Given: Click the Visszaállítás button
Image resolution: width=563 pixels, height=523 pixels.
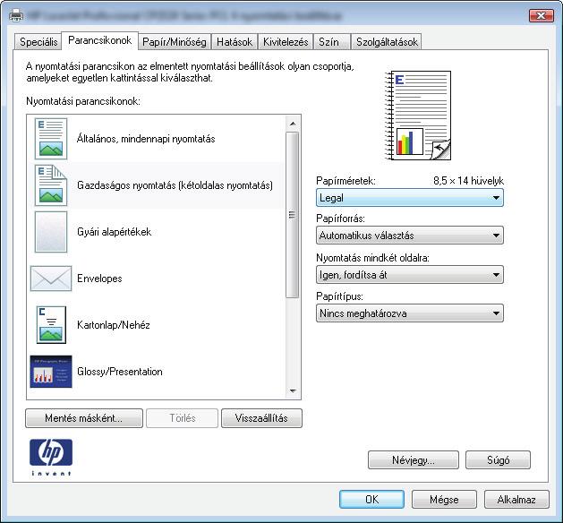Looking at the screenshot, I should click(x=261, y=418).
